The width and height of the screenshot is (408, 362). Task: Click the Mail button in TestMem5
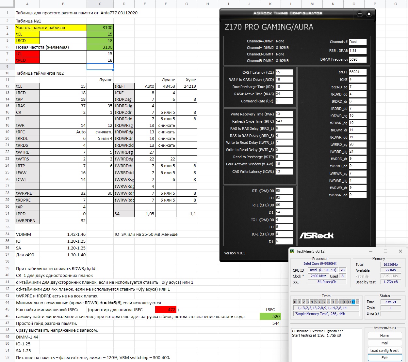tap(384, 343)
